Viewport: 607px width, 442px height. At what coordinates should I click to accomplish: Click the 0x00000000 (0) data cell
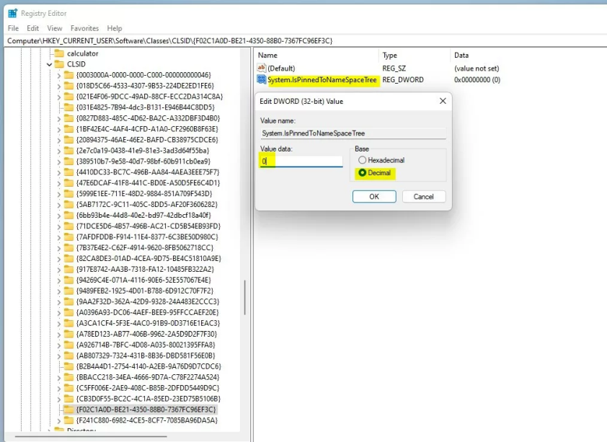[477, 80]
